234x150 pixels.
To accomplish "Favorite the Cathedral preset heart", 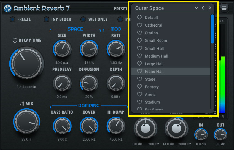I will coord(139,25).
